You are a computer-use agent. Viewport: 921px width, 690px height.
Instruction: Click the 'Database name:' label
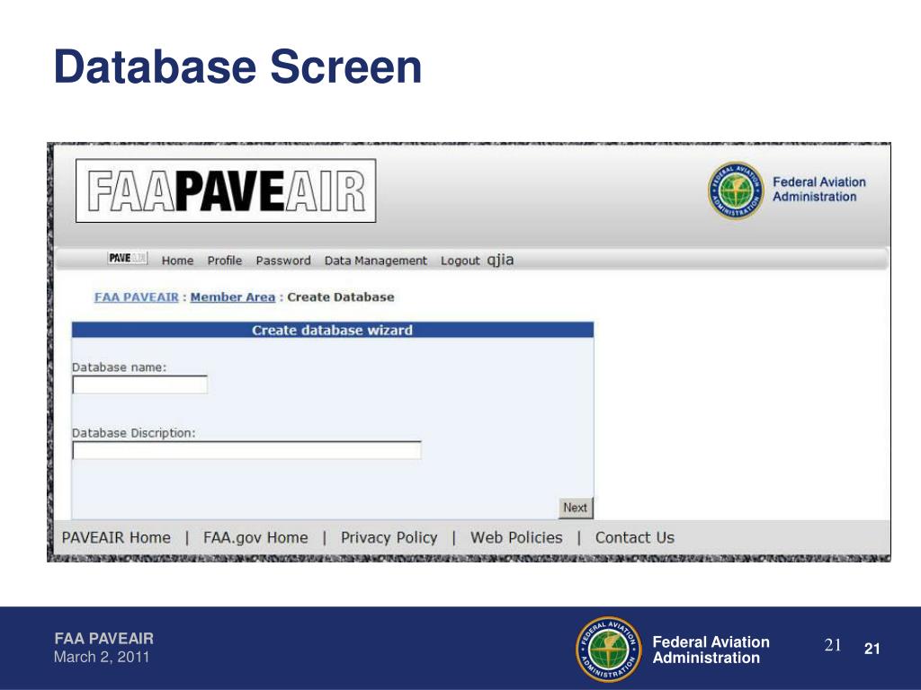120,367
